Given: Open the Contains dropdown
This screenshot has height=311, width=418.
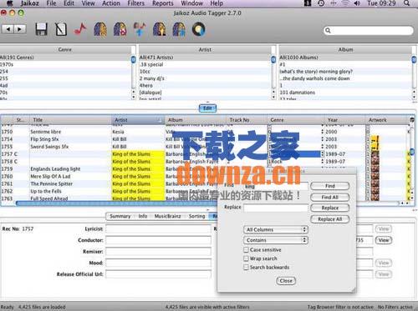Looking at the screenshot, I should (276, 240).
